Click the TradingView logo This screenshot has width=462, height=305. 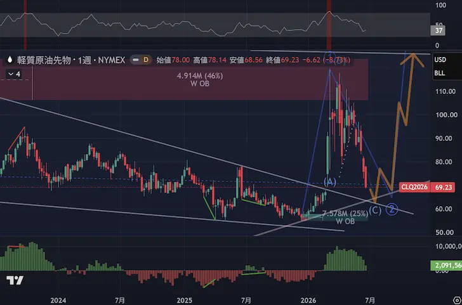(15, 280)
